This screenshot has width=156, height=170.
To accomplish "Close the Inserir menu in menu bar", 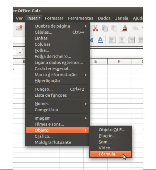I will click(x=34, y=18).
